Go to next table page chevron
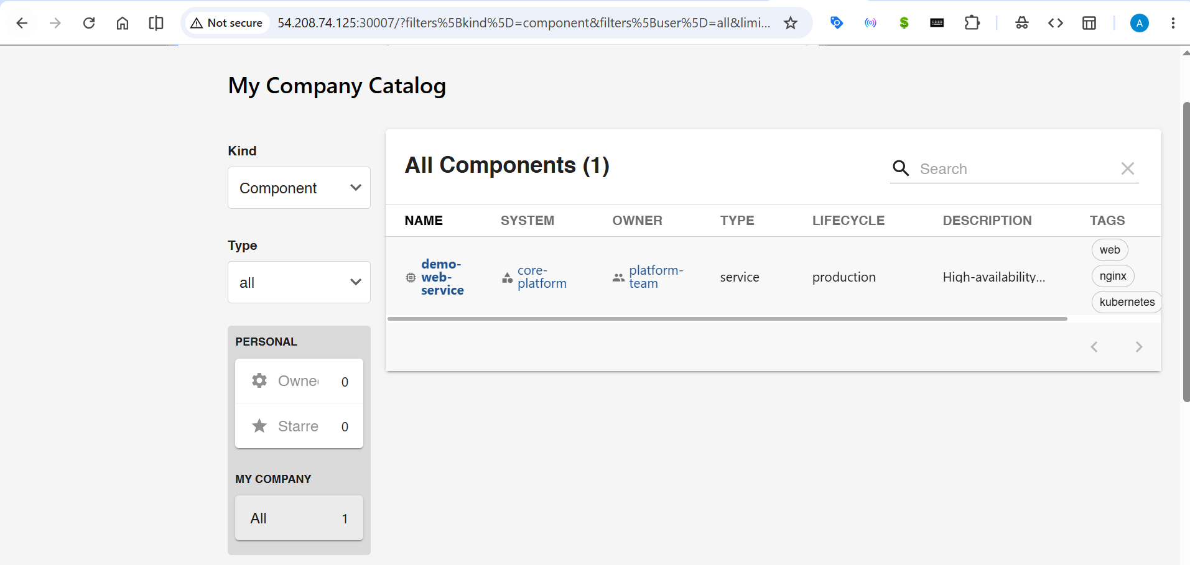Image resolution: width=1190 pixels, height=565 pixels. (x=1139, y=347)
